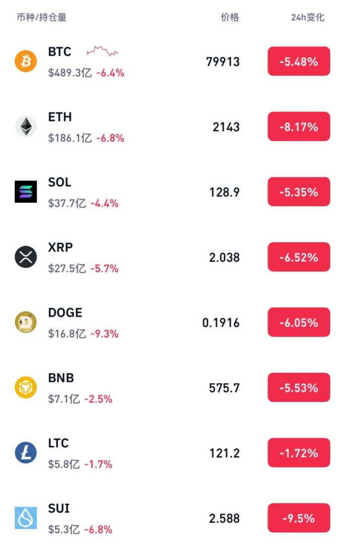Open the Dogecoin icon
This screenshot has width=345, height=544.
click(26, 322)
